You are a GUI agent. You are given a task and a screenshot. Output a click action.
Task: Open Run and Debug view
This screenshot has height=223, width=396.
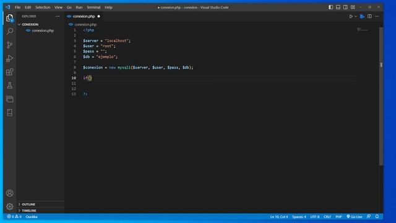(x=10, y=58)
